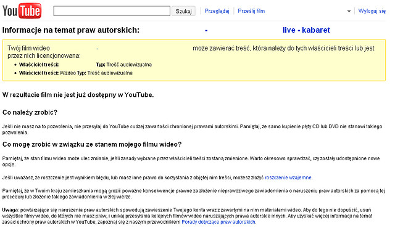Click the first 'Typ: Treść audiowizualna' entry

(124, 65)
